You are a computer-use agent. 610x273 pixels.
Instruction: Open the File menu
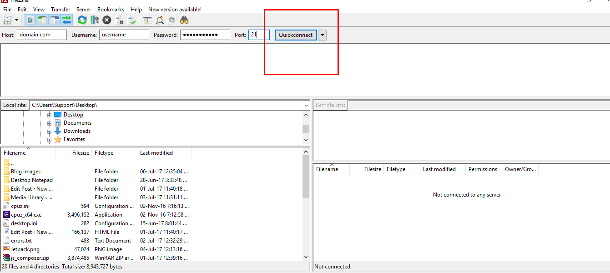pyautogui.click(x=7, y=9)
